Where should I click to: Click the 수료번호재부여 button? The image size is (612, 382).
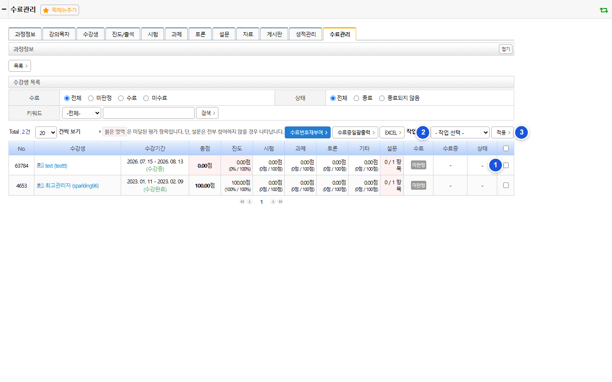pos(308,132)
